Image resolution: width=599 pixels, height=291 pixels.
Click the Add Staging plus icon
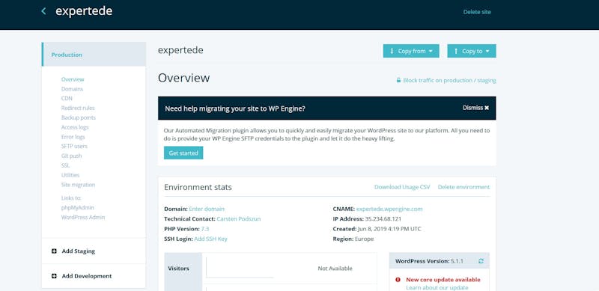[54, 251]
